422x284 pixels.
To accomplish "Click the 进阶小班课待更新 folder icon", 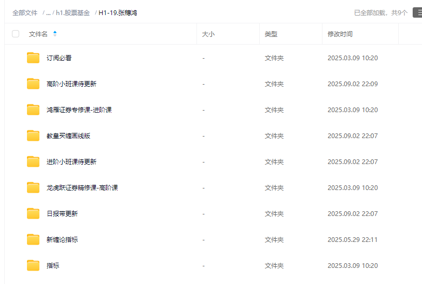I will tap(33, 162).
